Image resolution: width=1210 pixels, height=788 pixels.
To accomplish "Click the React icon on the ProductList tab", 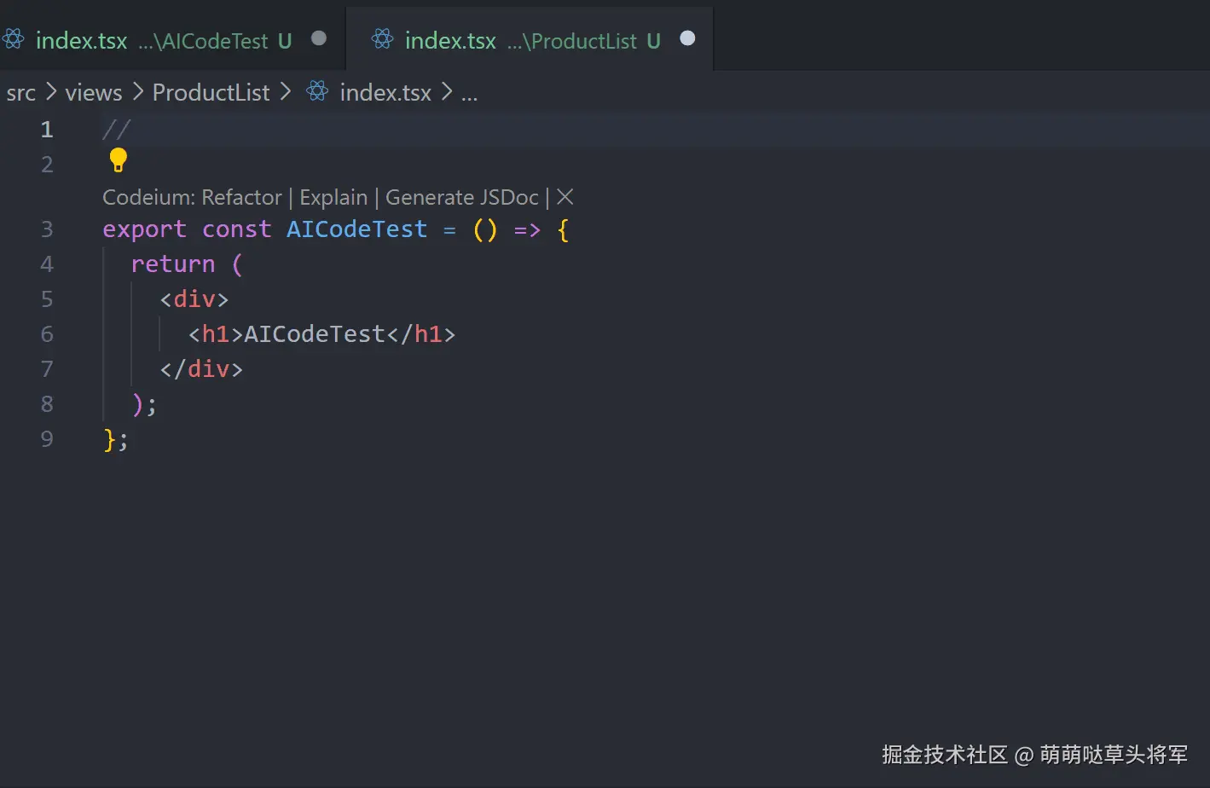I will pos(382,39).
